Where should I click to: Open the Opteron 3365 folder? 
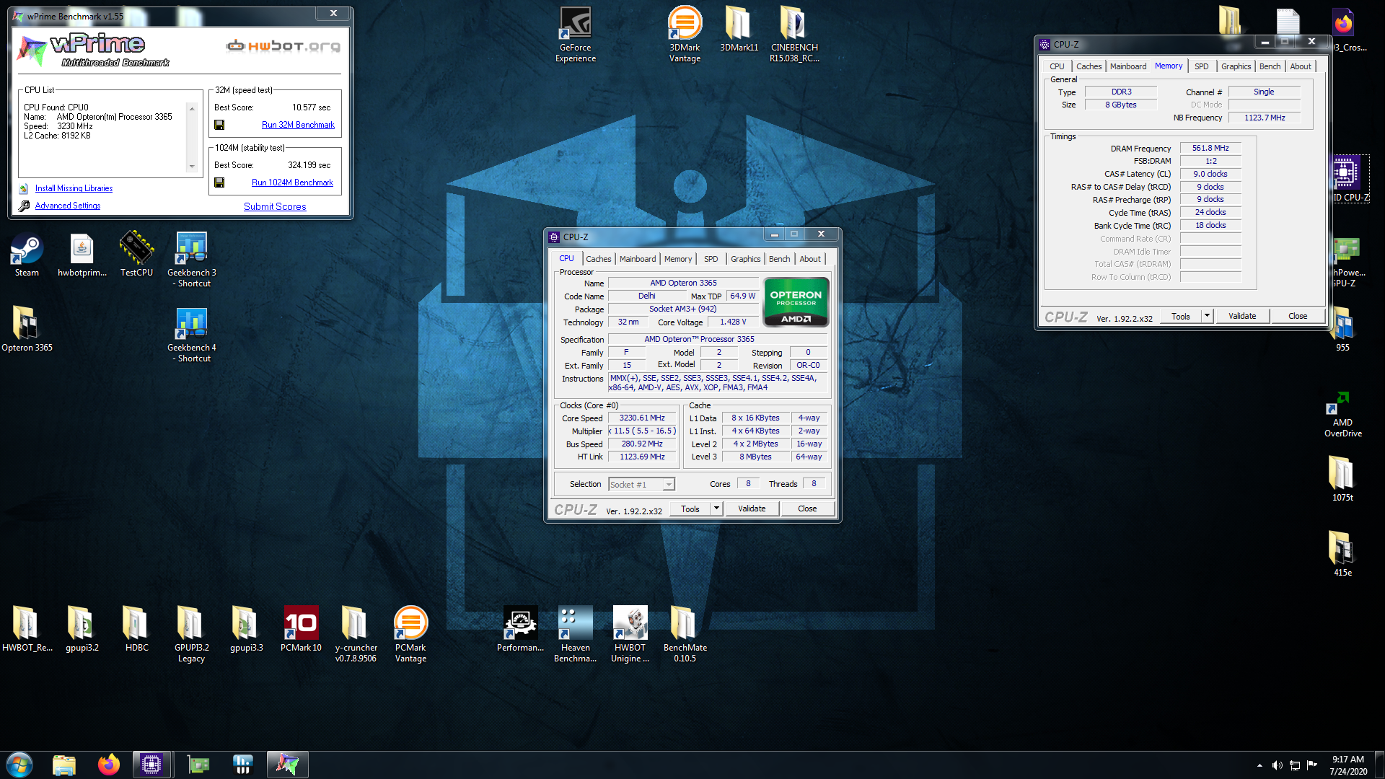pos(27,330)
